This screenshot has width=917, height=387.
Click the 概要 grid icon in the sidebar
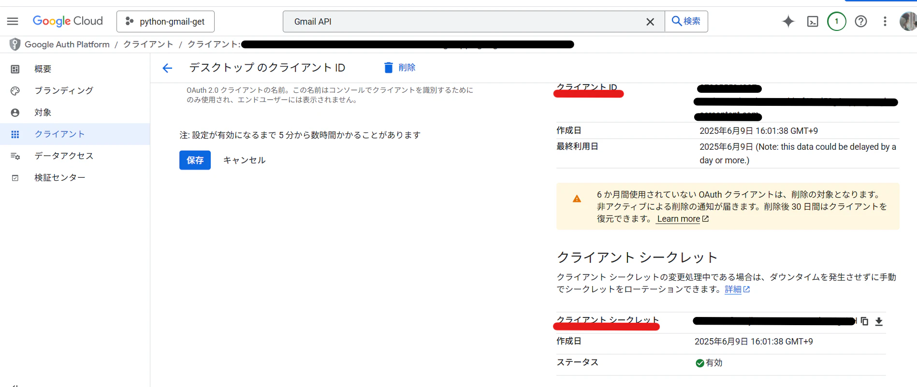pos(15,69)
